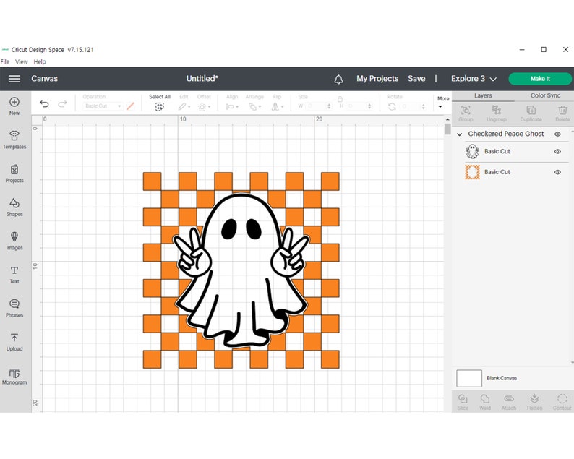
Task: Collapse the Checkered Peace Ghost group
Action: (460, 134)
